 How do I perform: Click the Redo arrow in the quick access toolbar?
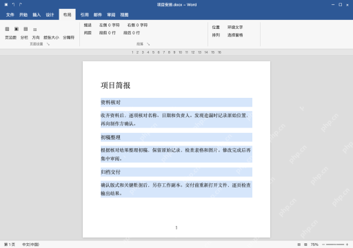[21, 5]
